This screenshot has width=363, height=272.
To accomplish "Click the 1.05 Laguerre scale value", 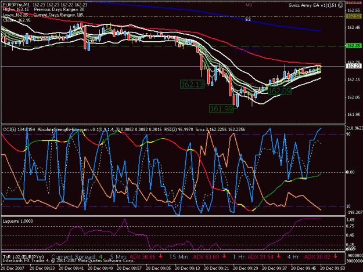I will coord(351,220).
